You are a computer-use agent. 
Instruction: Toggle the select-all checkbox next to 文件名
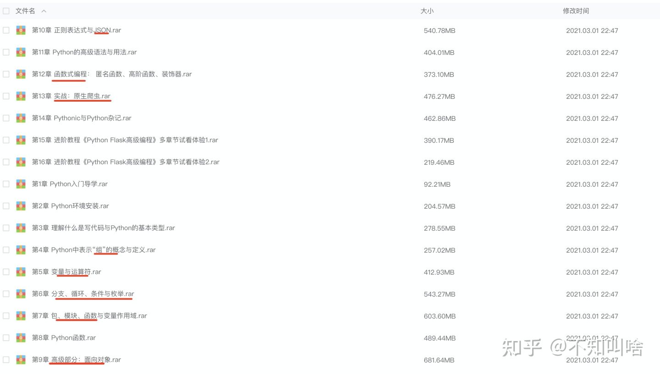tap(6, 11)
